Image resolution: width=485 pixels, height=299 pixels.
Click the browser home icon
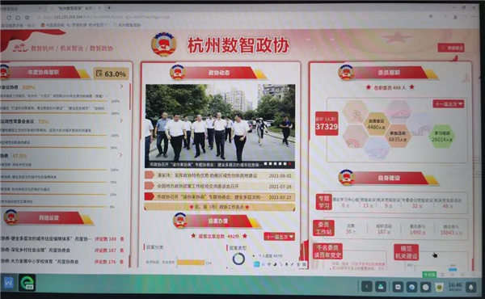(18, 18)
